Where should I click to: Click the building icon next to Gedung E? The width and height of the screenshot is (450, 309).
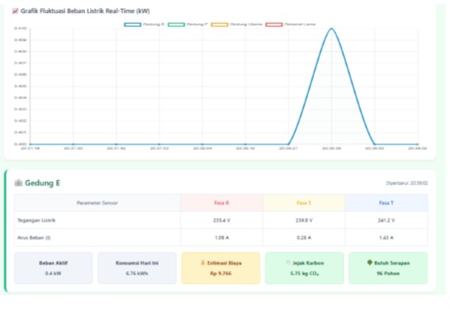[x=18, y=182]
